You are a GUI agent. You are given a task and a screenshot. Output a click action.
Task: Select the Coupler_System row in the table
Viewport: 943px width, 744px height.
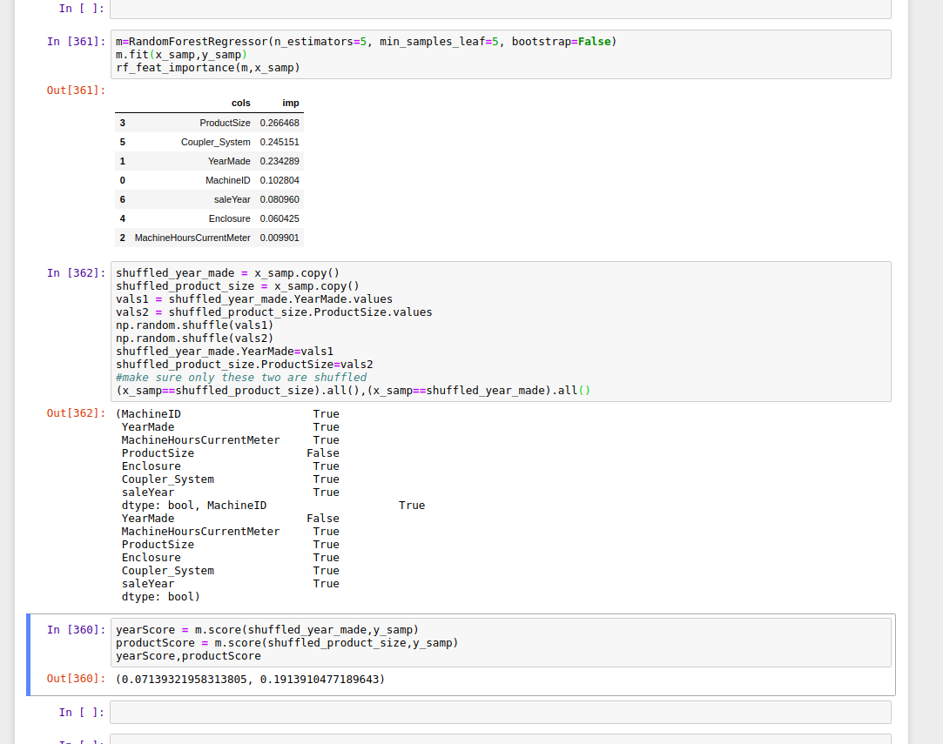(209, 142)
